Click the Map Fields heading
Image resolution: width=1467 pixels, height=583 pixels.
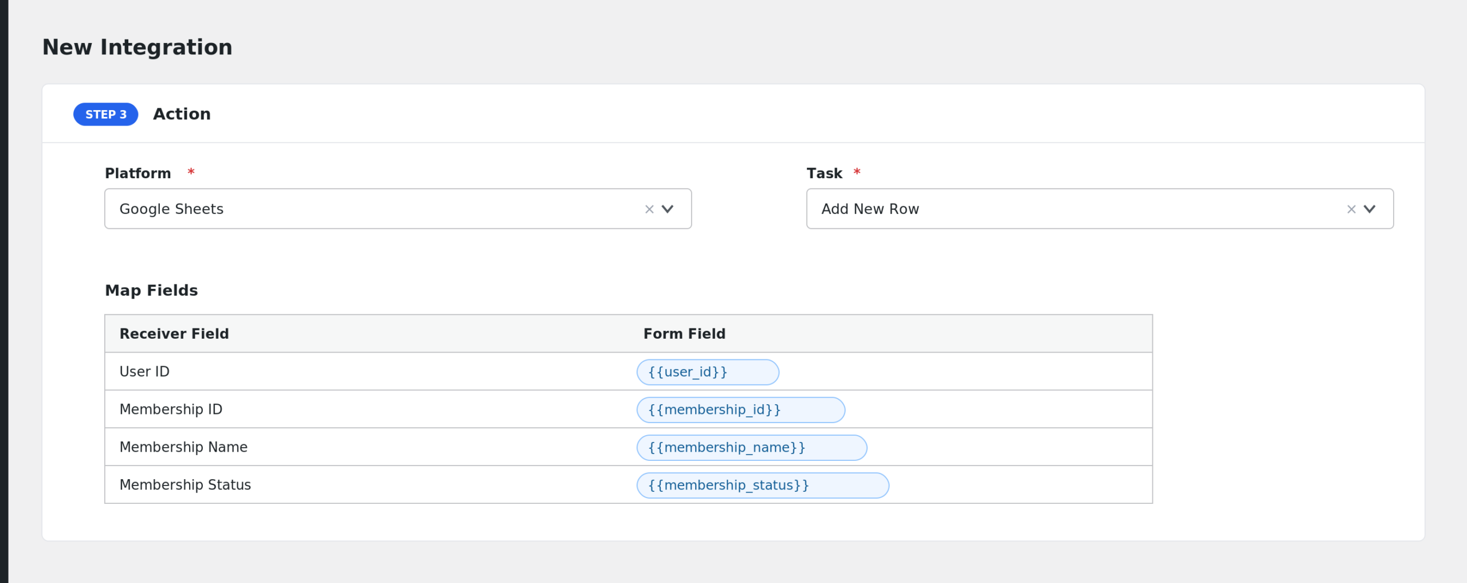pos(151,291)
